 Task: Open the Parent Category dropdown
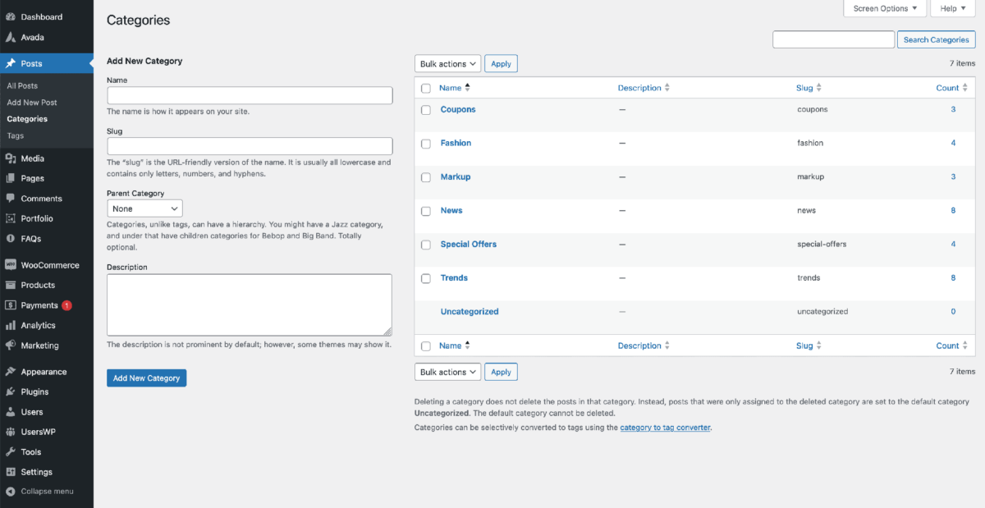[x=144, y=208]
